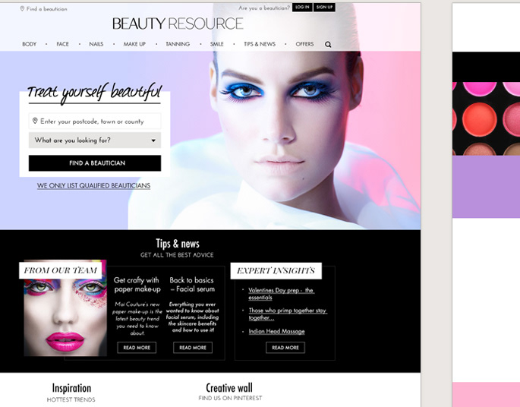The image size is (520, 407).
Task: Select MAKE UP in the navigation bar
Action: click(134, 44)
